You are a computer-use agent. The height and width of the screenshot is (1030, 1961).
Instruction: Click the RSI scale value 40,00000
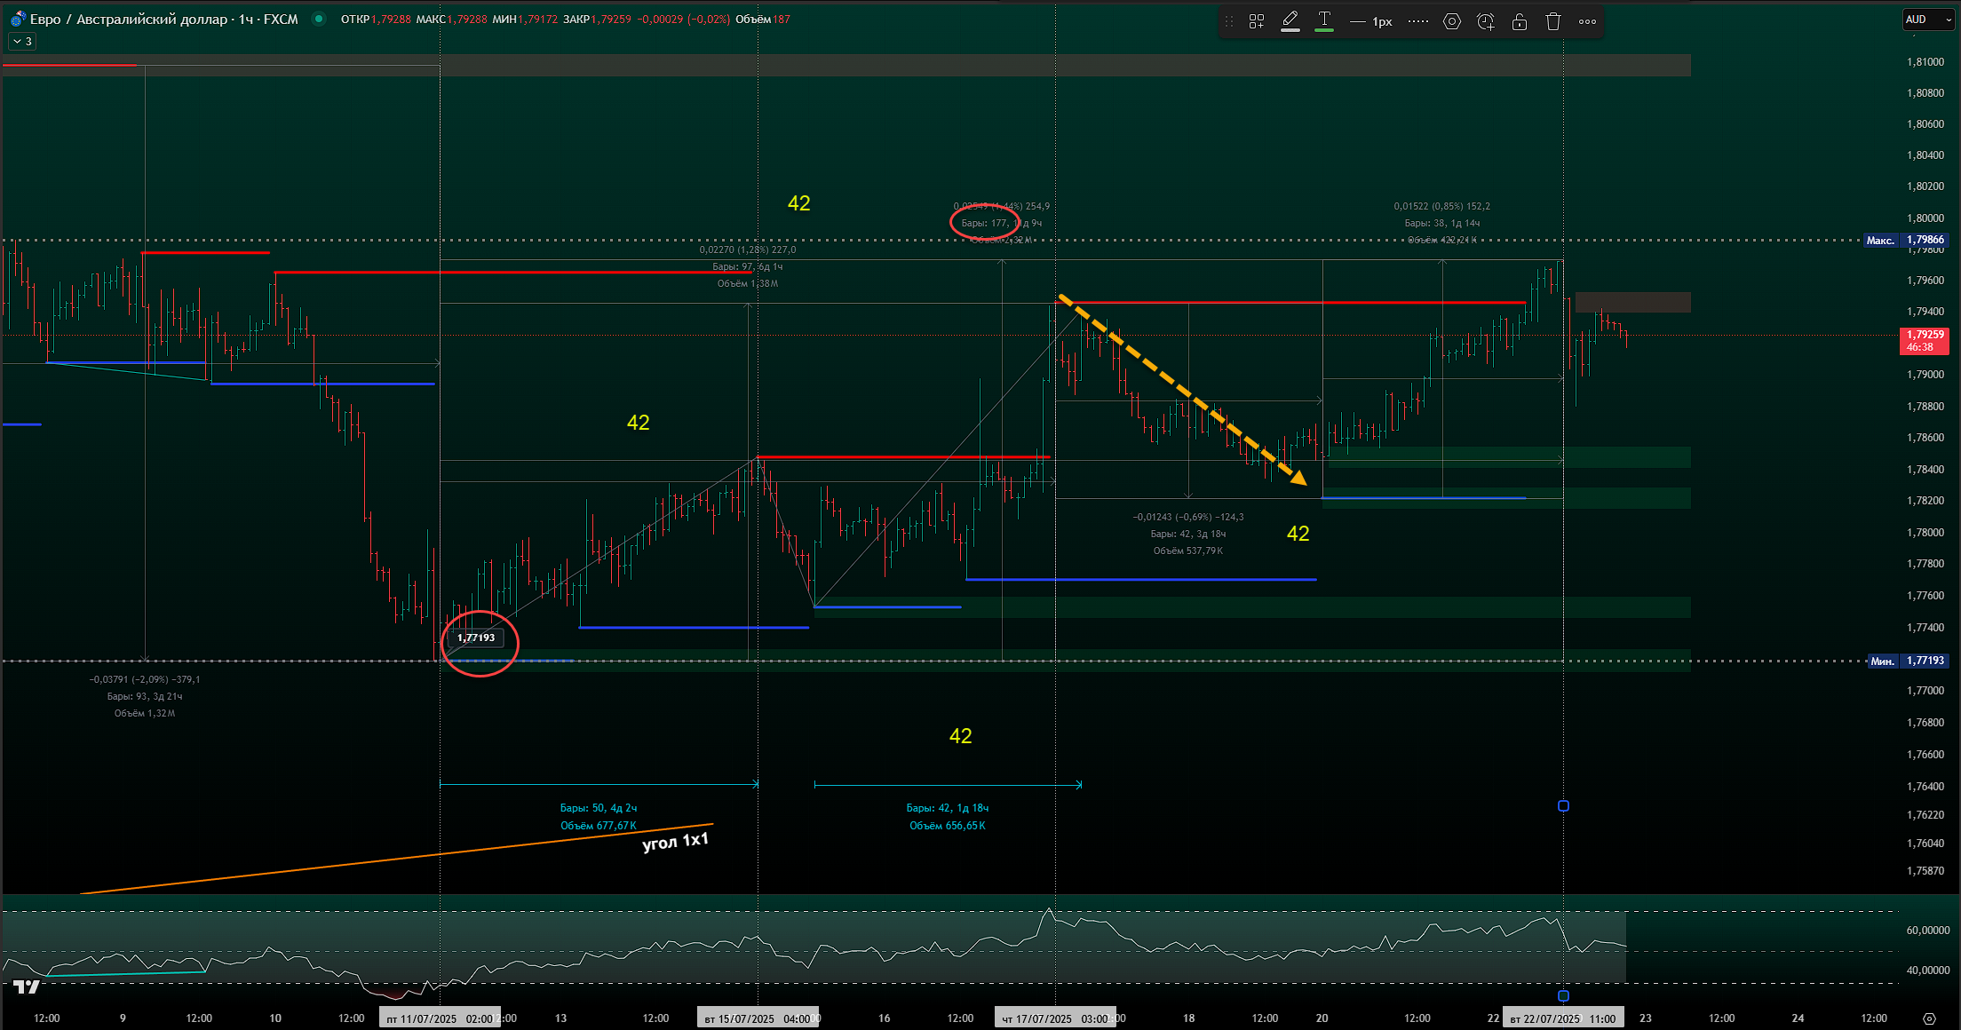coord(1928,971)
